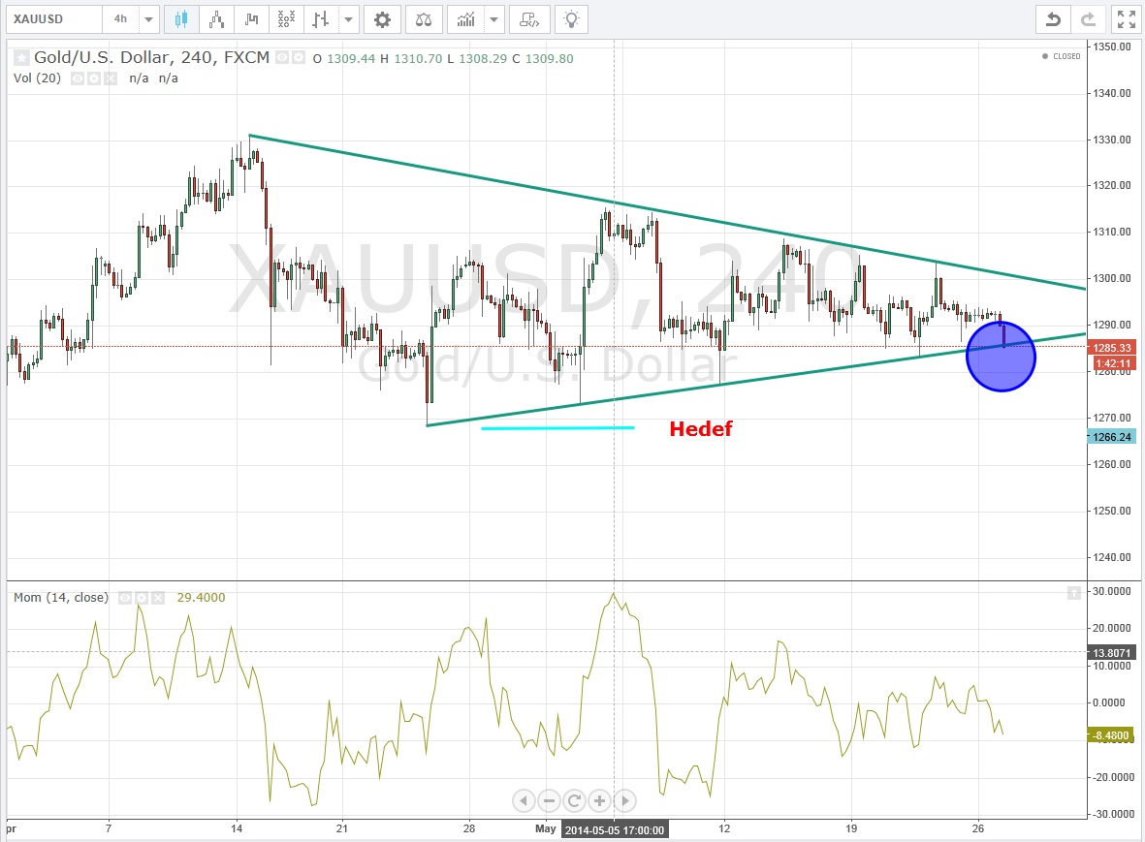Toggle fullscreen mode for the chart

point(1126,19)
